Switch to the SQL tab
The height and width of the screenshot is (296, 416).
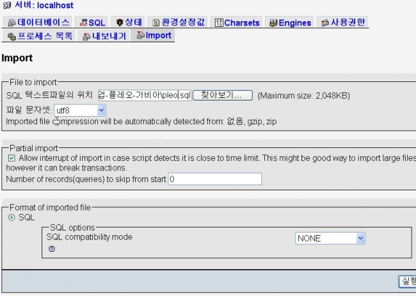coord(92,22)
